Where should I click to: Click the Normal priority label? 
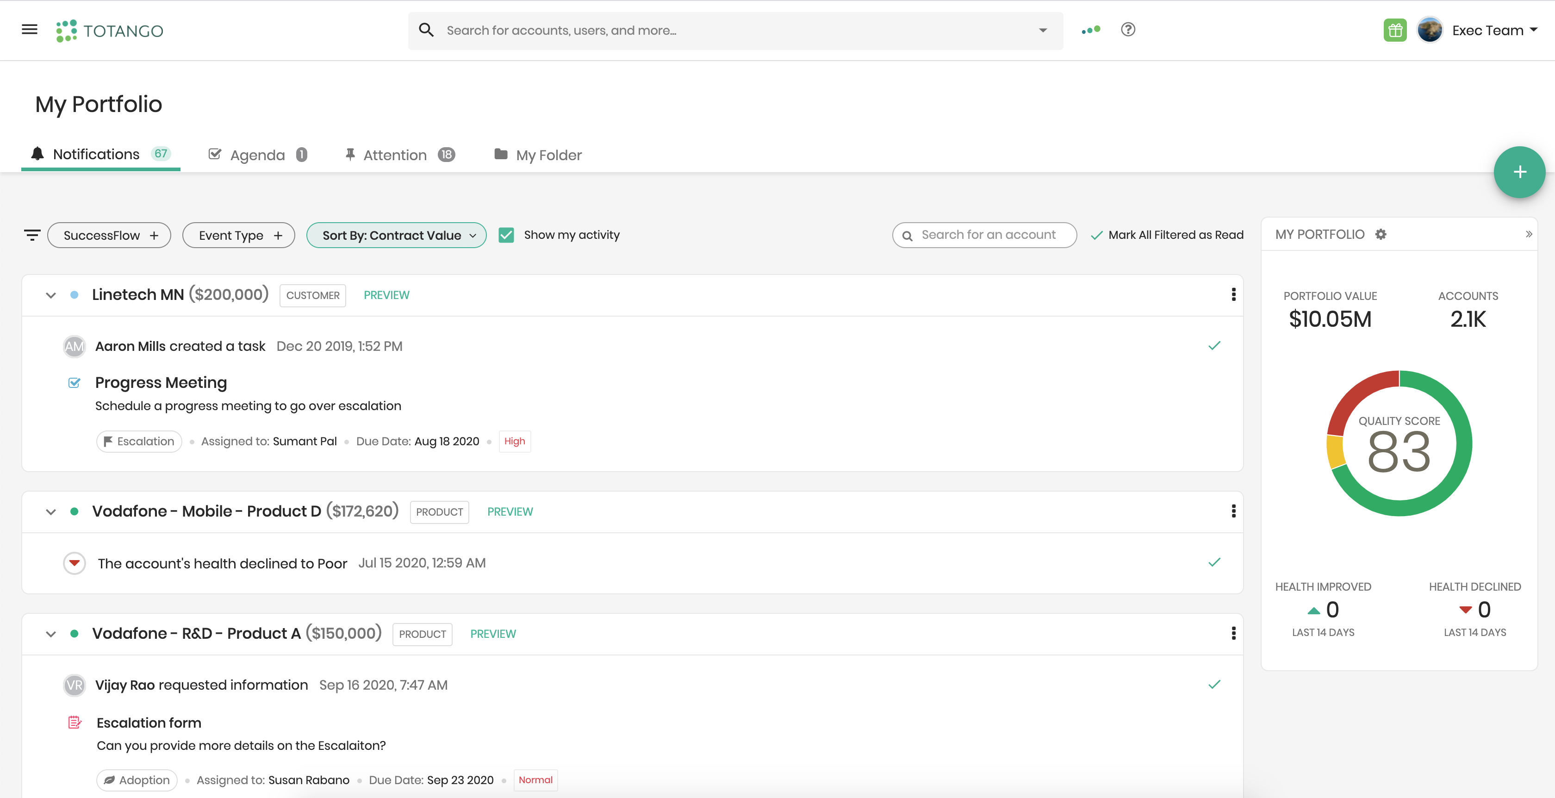535,780
